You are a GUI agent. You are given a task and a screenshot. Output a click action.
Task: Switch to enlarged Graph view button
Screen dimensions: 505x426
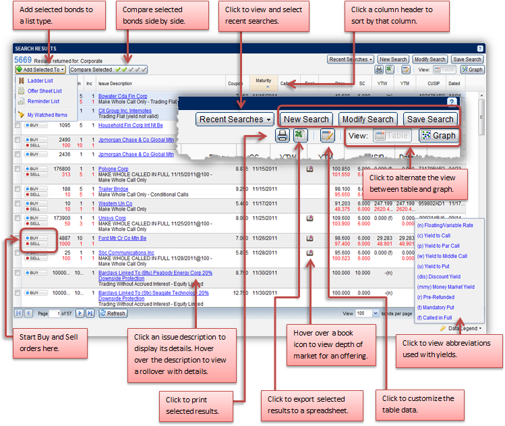tap(438, 135)
